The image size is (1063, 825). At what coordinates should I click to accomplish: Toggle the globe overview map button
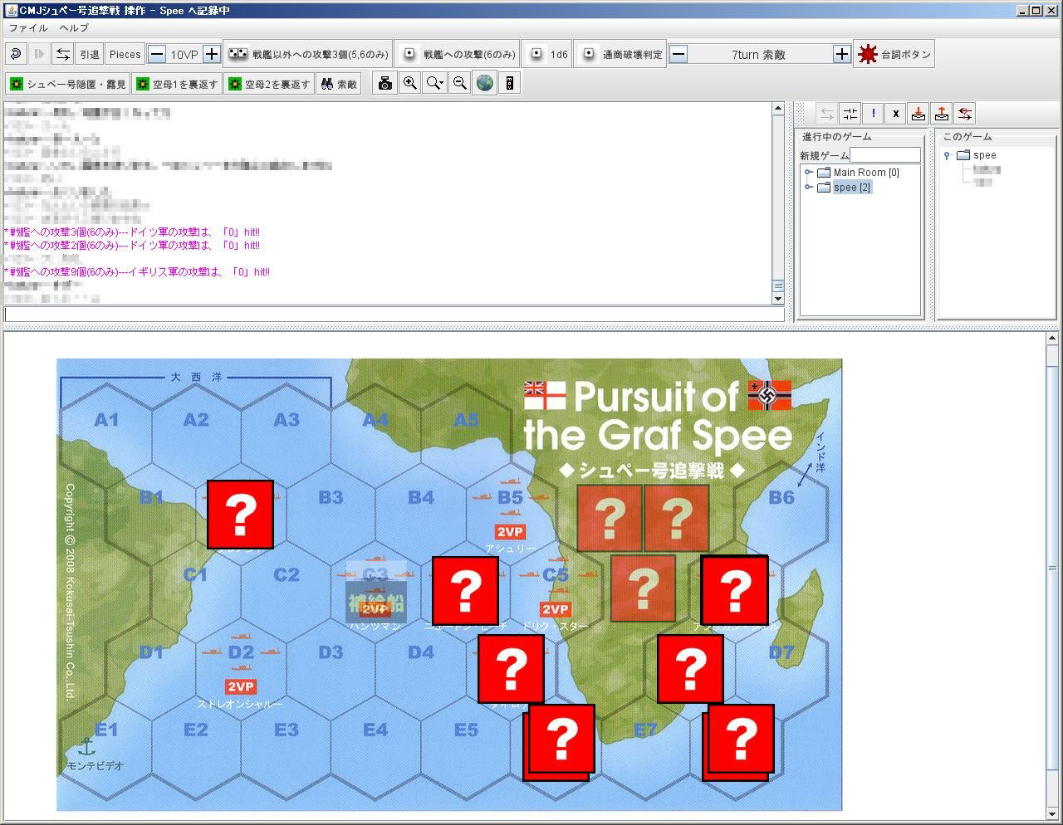click(485, 84)
